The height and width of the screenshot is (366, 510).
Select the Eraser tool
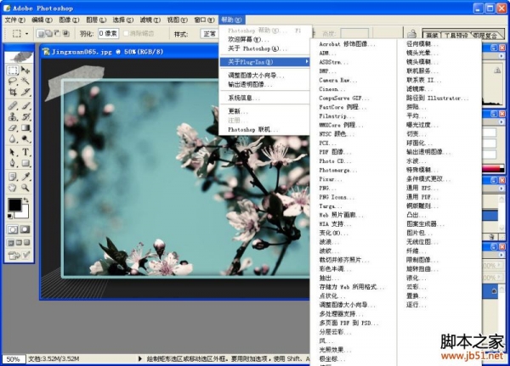click(13, 127)
